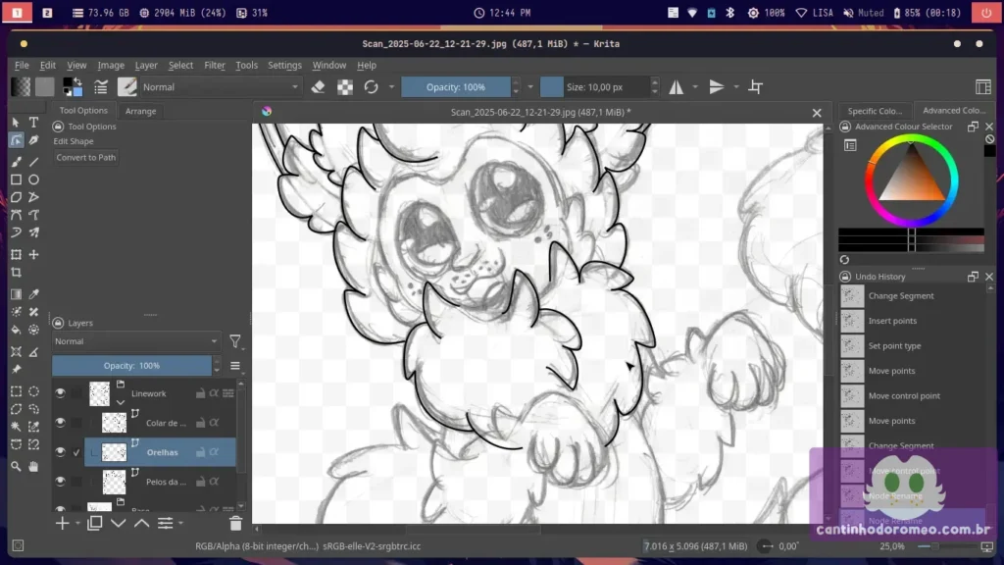Click the horizontal mirror tool icon
This screenshot has height=565, width=1004.
click(677, 87)
